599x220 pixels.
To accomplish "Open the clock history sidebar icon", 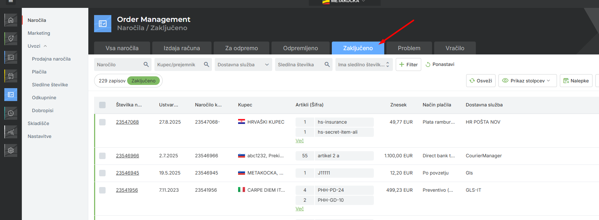I will click(x=11, y=113).
